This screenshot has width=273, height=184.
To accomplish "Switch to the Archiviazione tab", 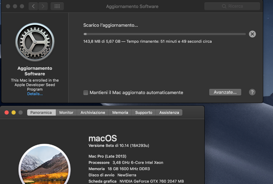I will (x=93, y=112).
